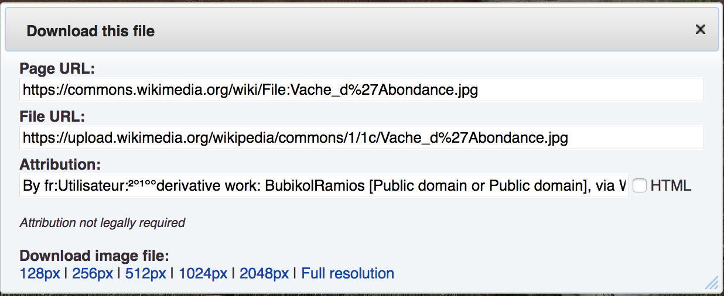724x296 pixels.
Task: Click 'Attribution not legally required' note
Action: coord(103,223)
